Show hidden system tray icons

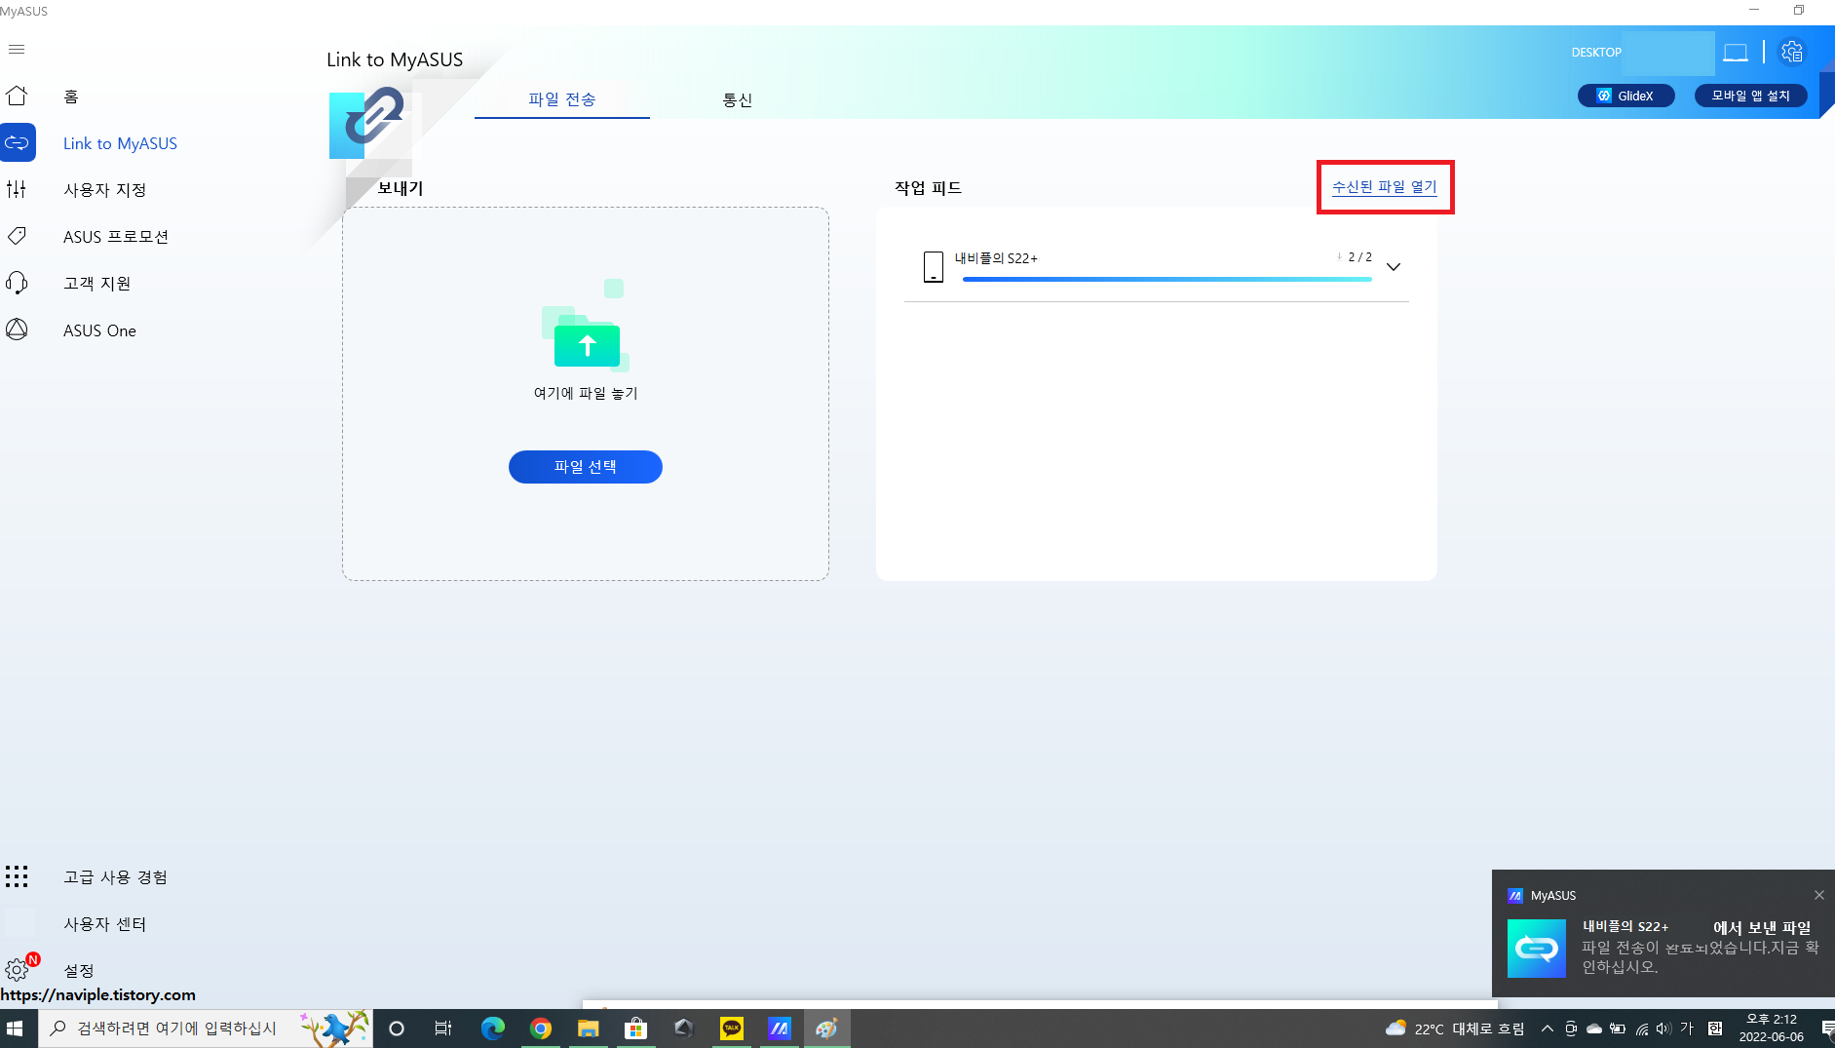point(1547,1029)
